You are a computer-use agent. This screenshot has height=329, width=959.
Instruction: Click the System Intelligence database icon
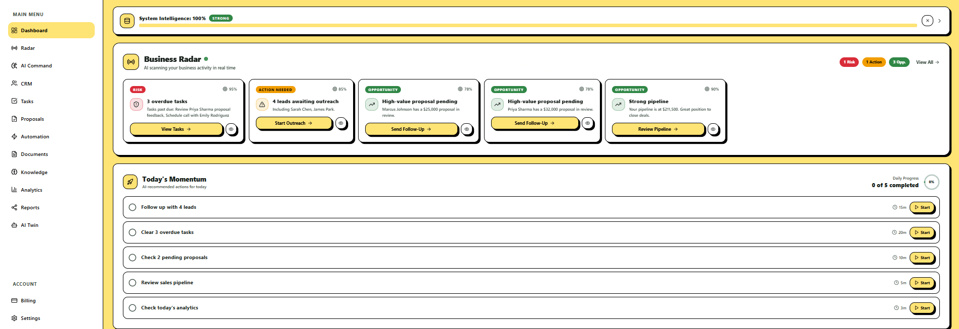[127, 21]
